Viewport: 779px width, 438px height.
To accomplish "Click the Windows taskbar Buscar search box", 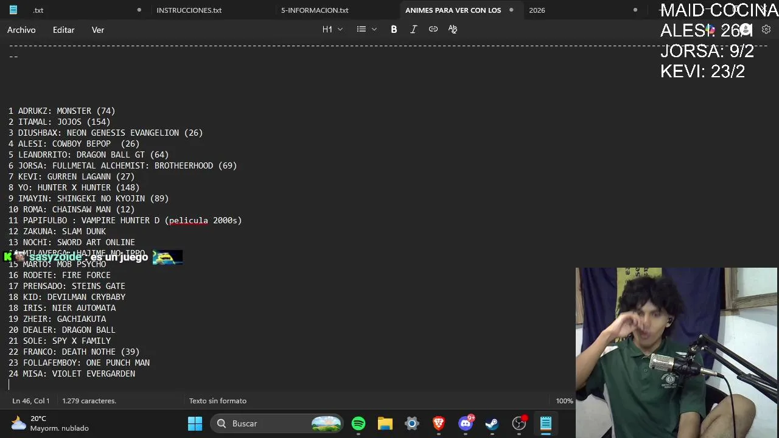I will [278, 423].
